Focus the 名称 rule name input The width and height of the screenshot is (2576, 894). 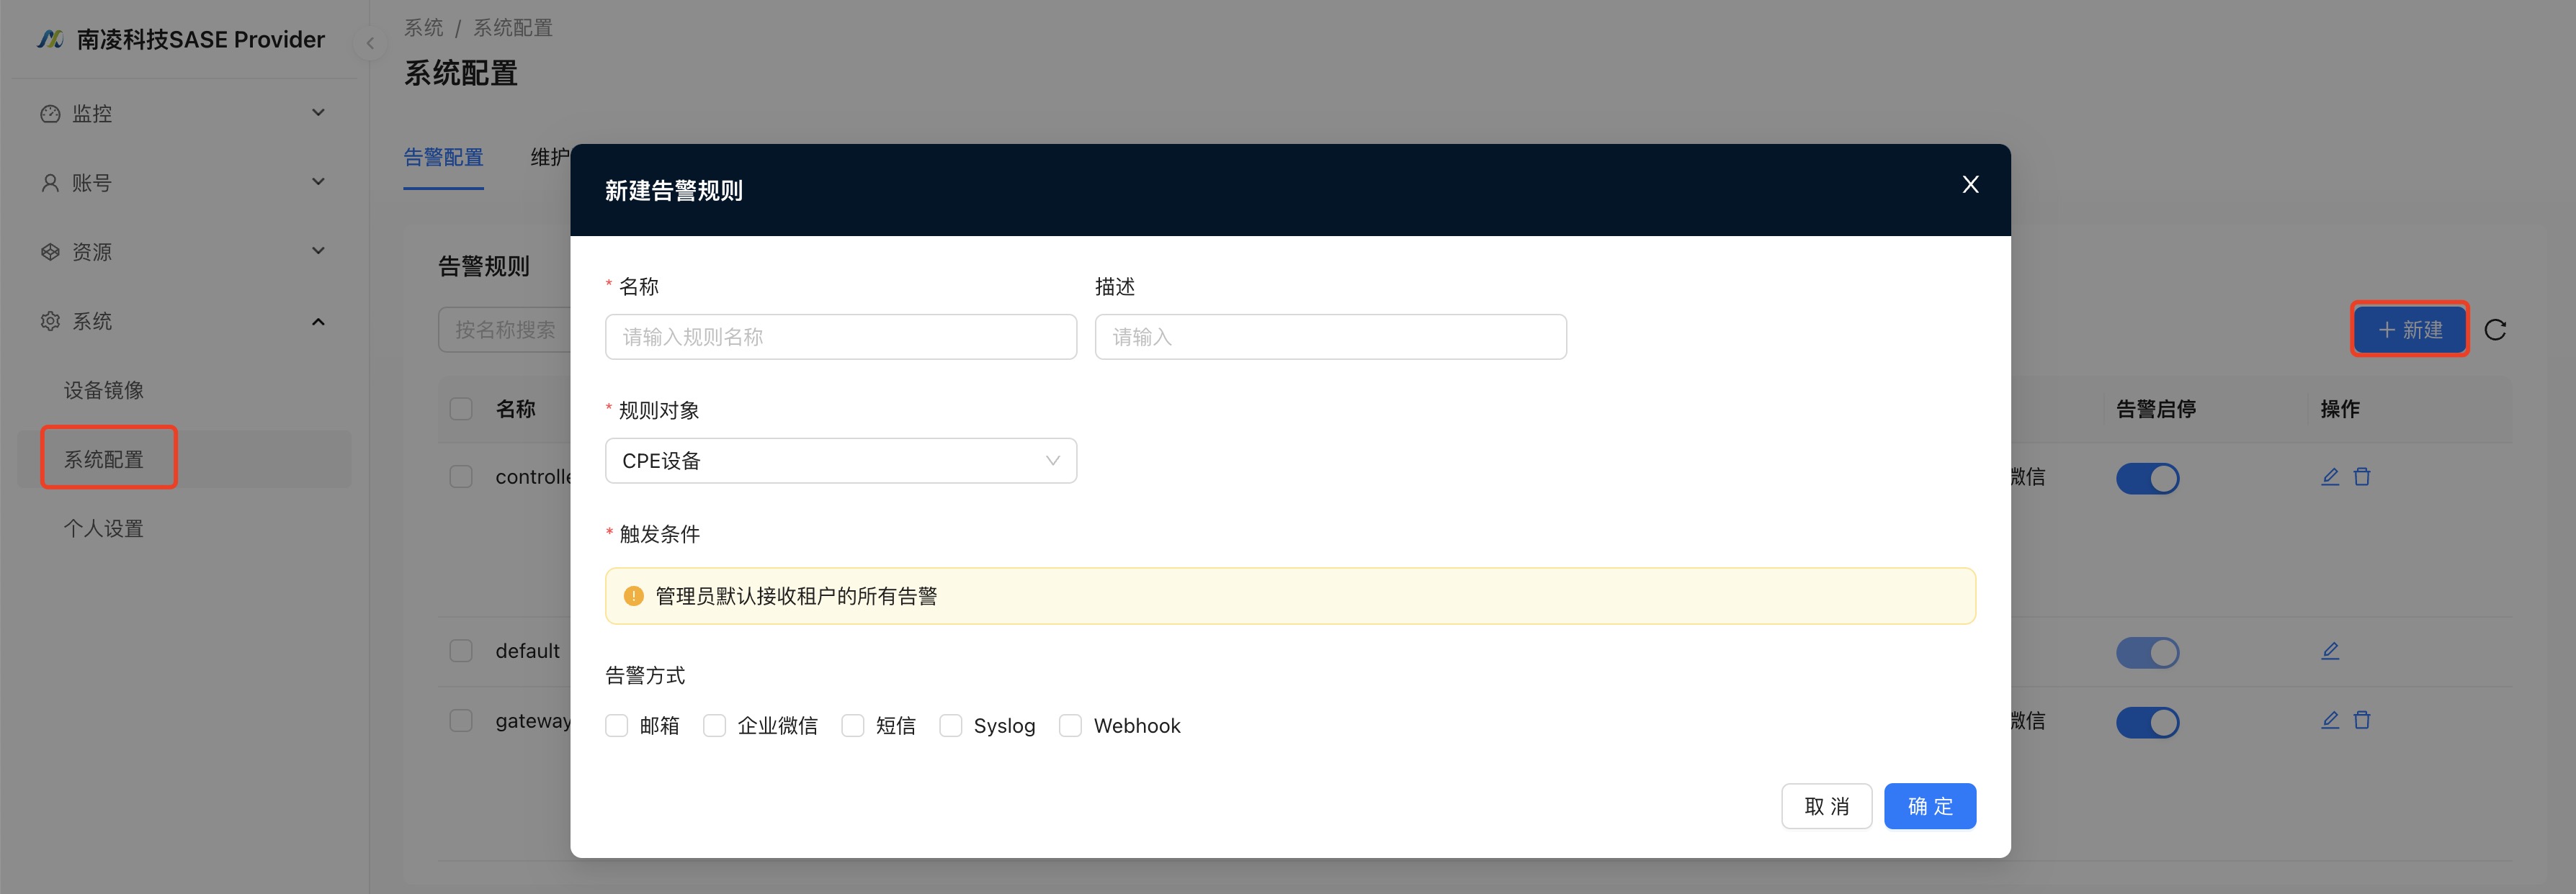click(x=841, y=337)
